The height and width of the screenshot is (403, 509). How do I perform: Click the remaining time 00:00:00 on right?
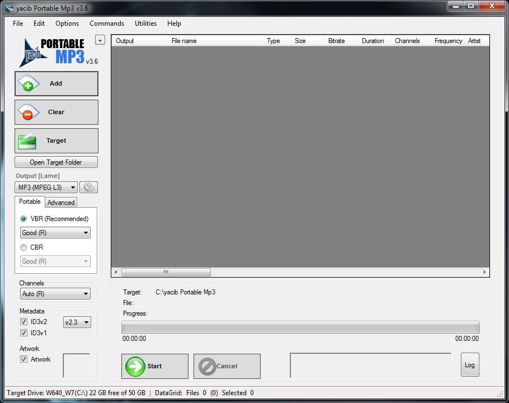[x=467, y=339]
